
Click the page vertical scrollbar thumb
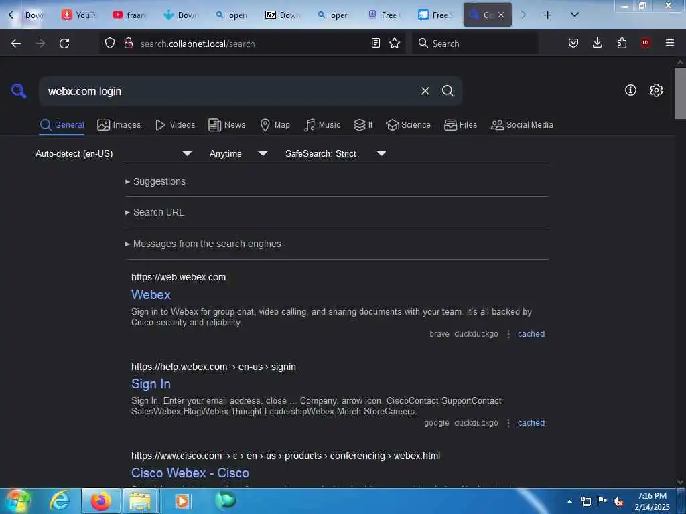tap(680, 94)
